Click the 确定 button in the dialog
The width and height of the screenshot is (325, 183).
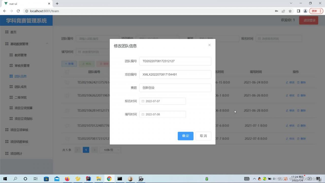(x=186, y=136)
